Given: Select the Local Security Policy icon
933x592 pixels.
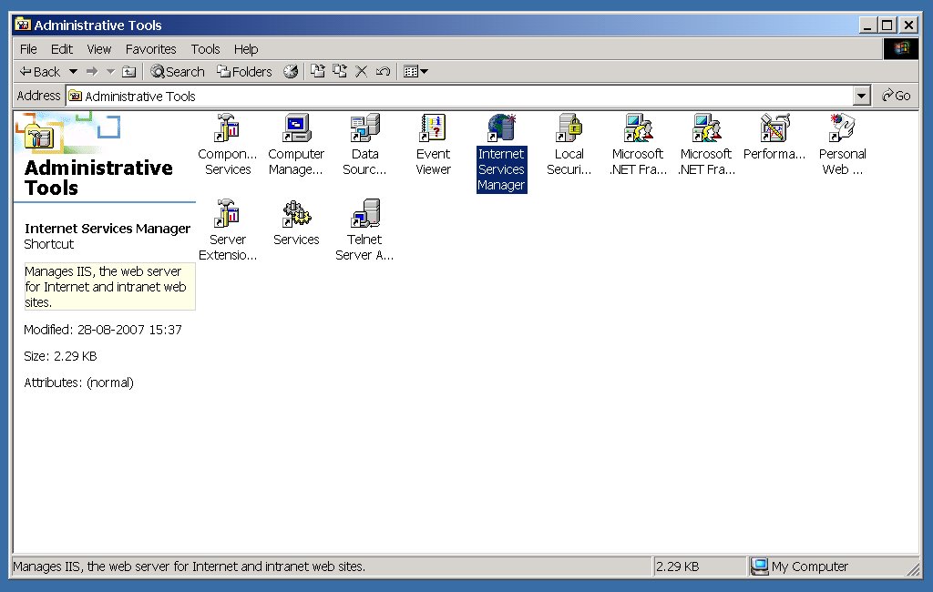Looking at the screenshot, I should click(x=569, y=145).
